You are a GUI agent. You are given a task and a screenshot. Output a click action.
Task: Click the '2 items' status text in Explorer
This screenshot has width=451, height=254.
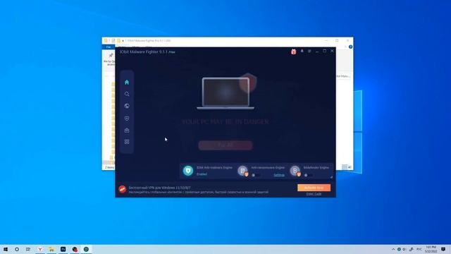[x=110, y=167]
